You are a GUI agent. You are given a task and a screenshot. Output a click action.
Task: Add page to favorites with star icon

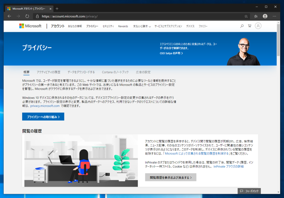click(x=246, y=16)
